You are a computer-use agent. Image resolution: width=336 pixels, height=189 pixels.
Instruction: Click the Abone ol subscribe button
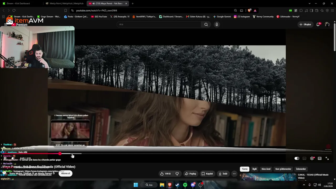tap(66, 173)
